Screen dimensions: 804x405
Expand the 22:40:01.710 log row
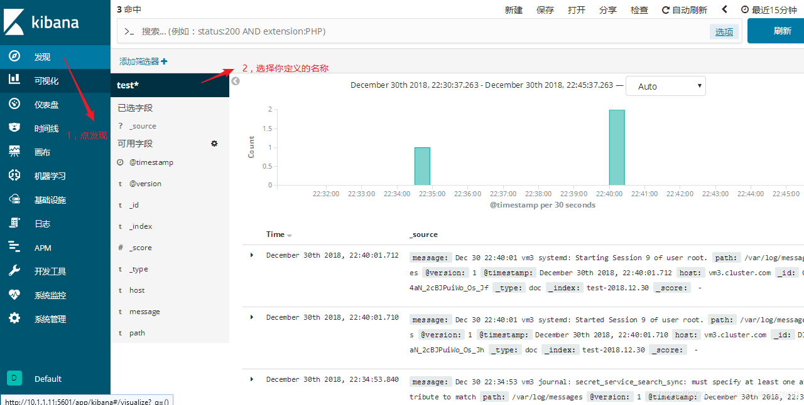click(x=252, y=317)
